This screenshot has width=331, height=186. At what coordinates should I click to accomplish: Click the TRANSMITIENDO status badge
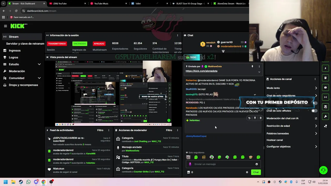click(x=57, y=44)
